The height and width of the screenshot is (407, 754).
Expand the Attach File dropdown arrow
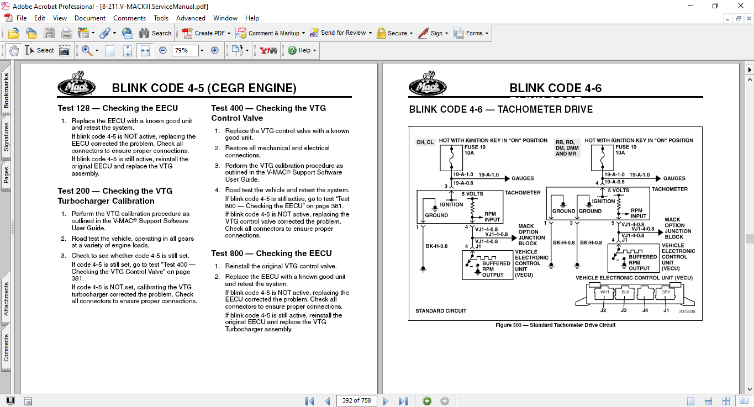click(114, 33)
